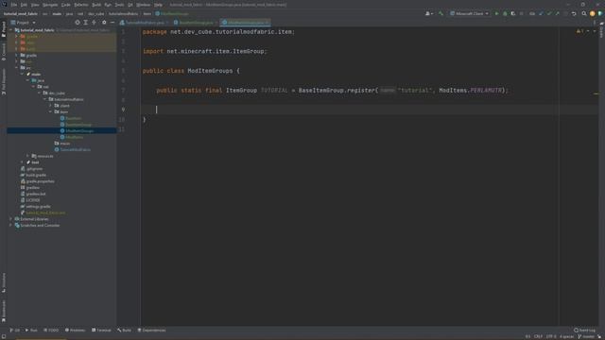Open the bottom Run tool window button
This screenshot has width=605, height=340.
coord(31,331)
